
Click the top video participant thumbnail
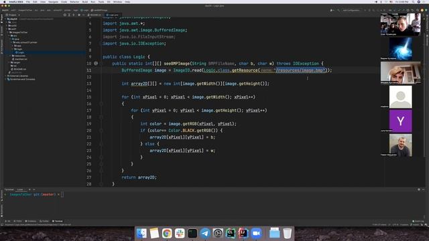click(x=401, y=24)
